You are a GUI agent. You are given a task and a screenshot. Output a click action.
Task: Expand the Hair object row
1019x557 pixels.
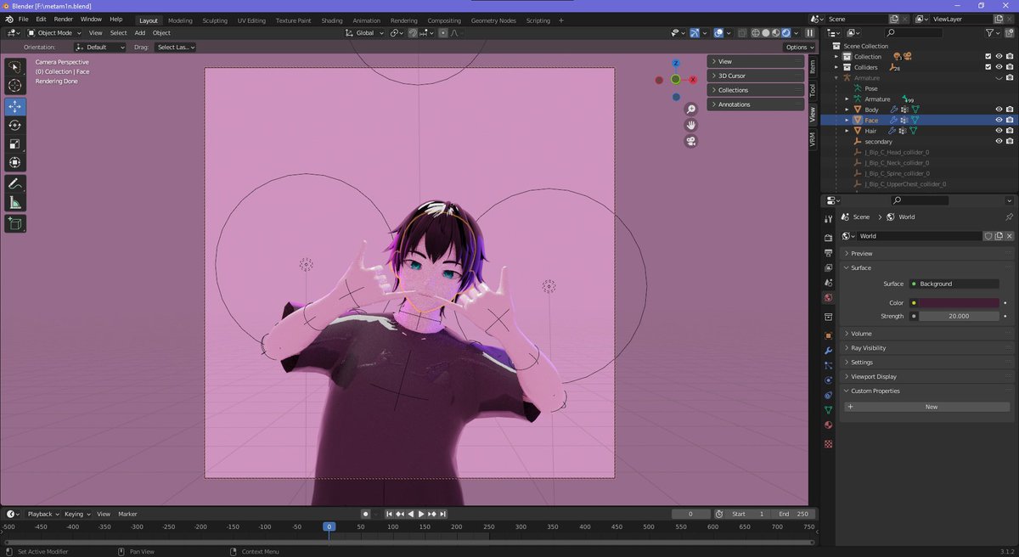[x=847, y=131]
